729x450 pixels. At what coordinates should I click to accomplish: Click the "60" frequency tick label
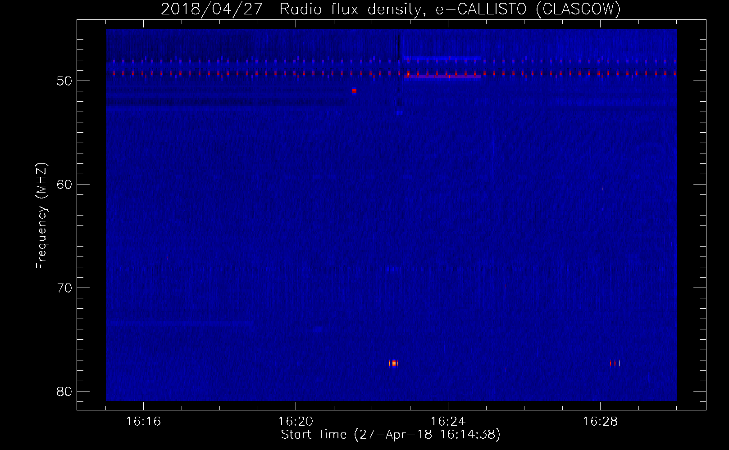[x=64, y=184]
